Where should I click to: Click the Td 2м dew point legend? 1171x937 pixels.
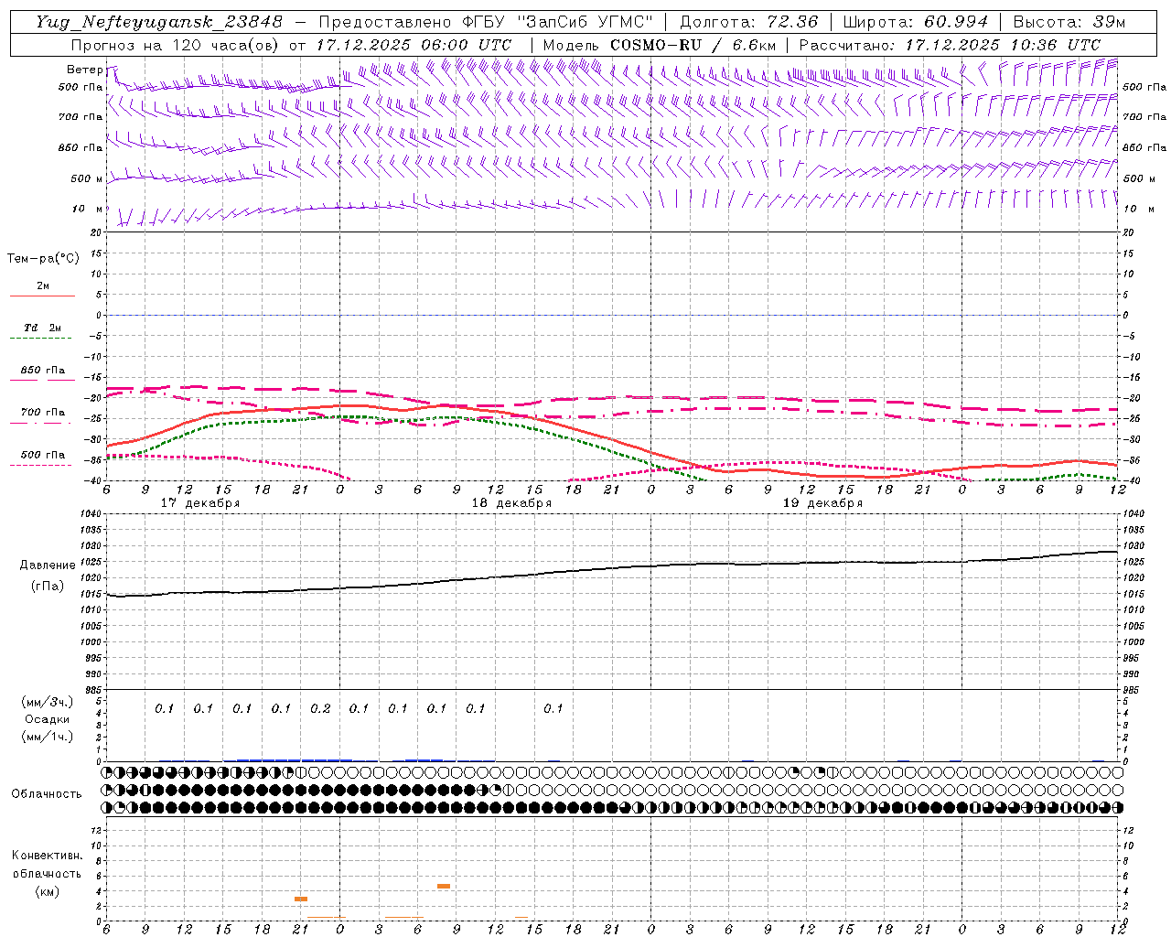click(42, 328)
